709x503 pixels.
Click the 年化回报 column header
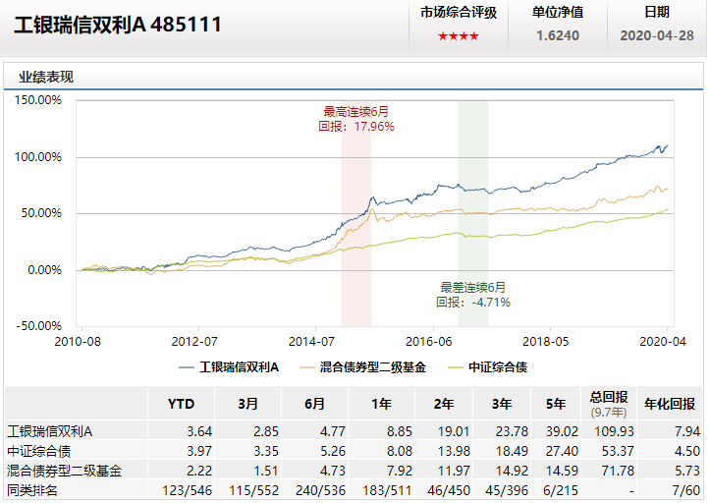coord(670,404)
